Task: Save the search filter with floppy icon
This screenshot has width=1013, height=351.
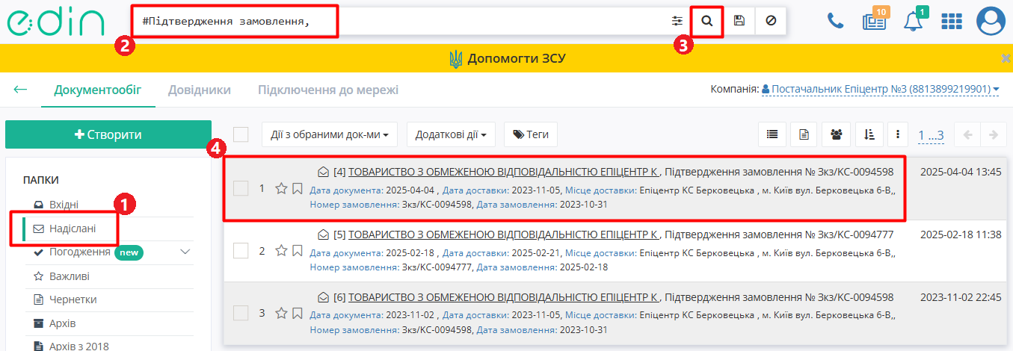Action: [x=739, y=21]
